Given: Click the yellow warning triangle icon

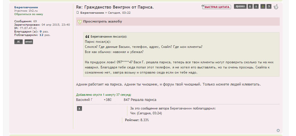Looking at the screenshot, I should (80, 22).
